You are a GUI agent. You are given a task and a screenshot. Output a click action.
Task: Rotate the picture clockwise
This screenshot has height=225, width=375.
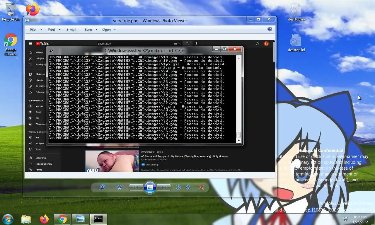(188, 187)
